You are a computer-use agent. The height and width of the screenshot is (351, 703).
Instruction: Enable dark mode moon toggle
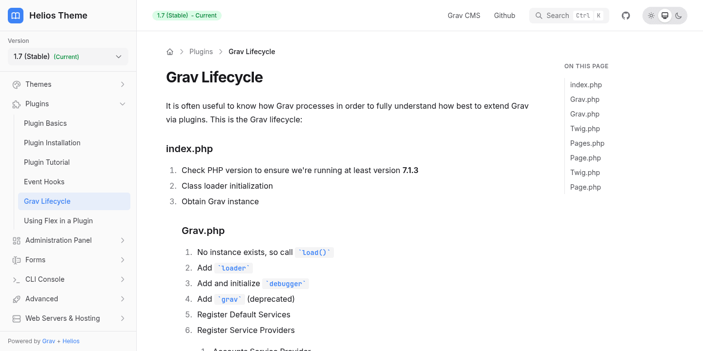679,16
